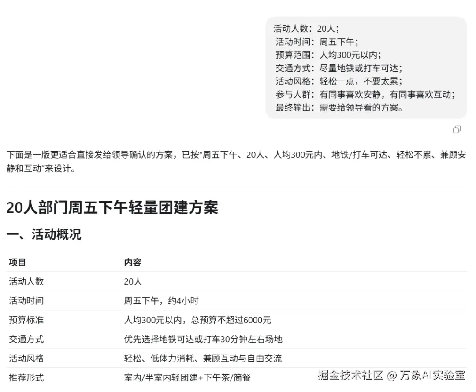Click the "活动人数" cell in the table
The height and width of the screenshot is (392, 476).
tap(26, 281)
